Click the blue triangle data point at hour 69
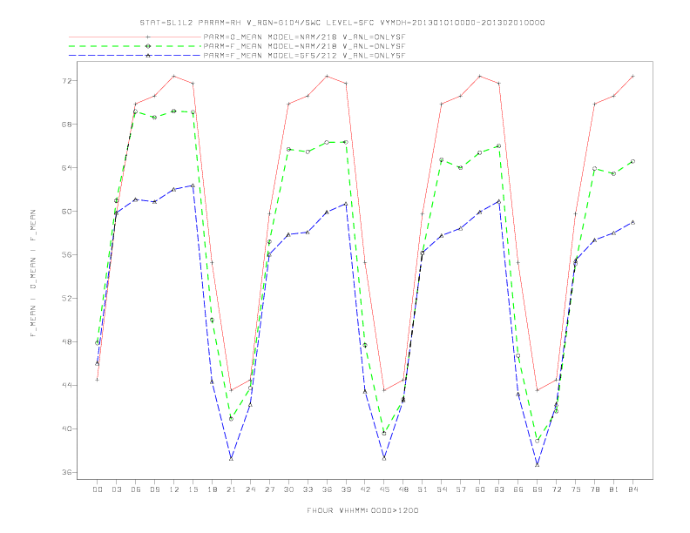The height and width of the screenshot is (533, 690). [x=538, y=464]
